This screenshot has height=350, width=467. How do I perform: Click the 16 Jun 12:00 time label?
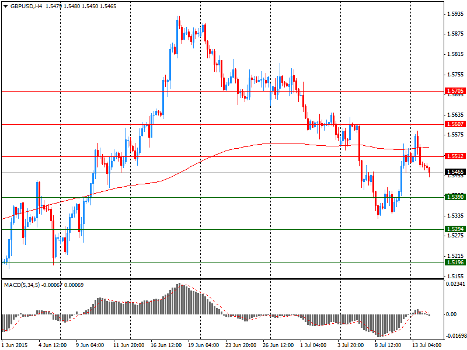coord(166,345)
